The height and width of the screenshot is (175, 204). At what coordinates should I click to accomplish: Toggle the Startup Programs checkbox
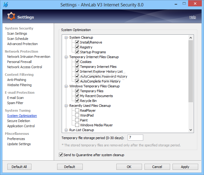coord(77,52)
